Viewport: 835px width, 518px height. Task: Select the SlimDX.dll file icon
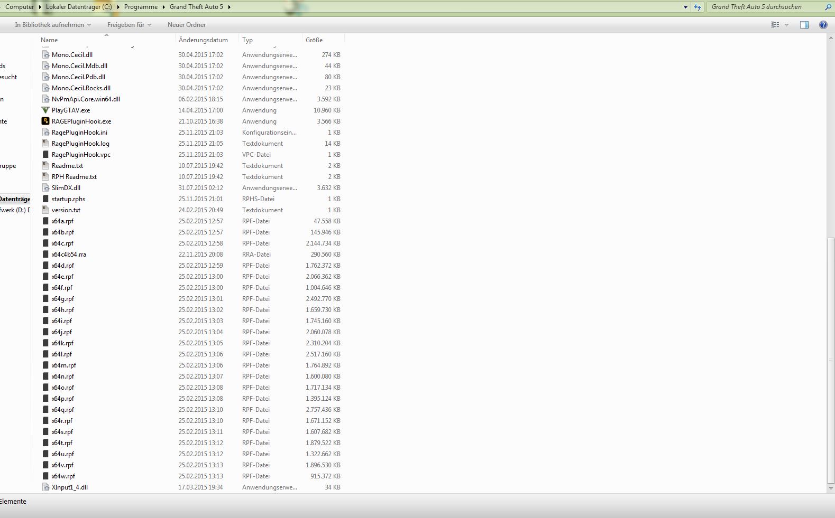tap(45, 188)
